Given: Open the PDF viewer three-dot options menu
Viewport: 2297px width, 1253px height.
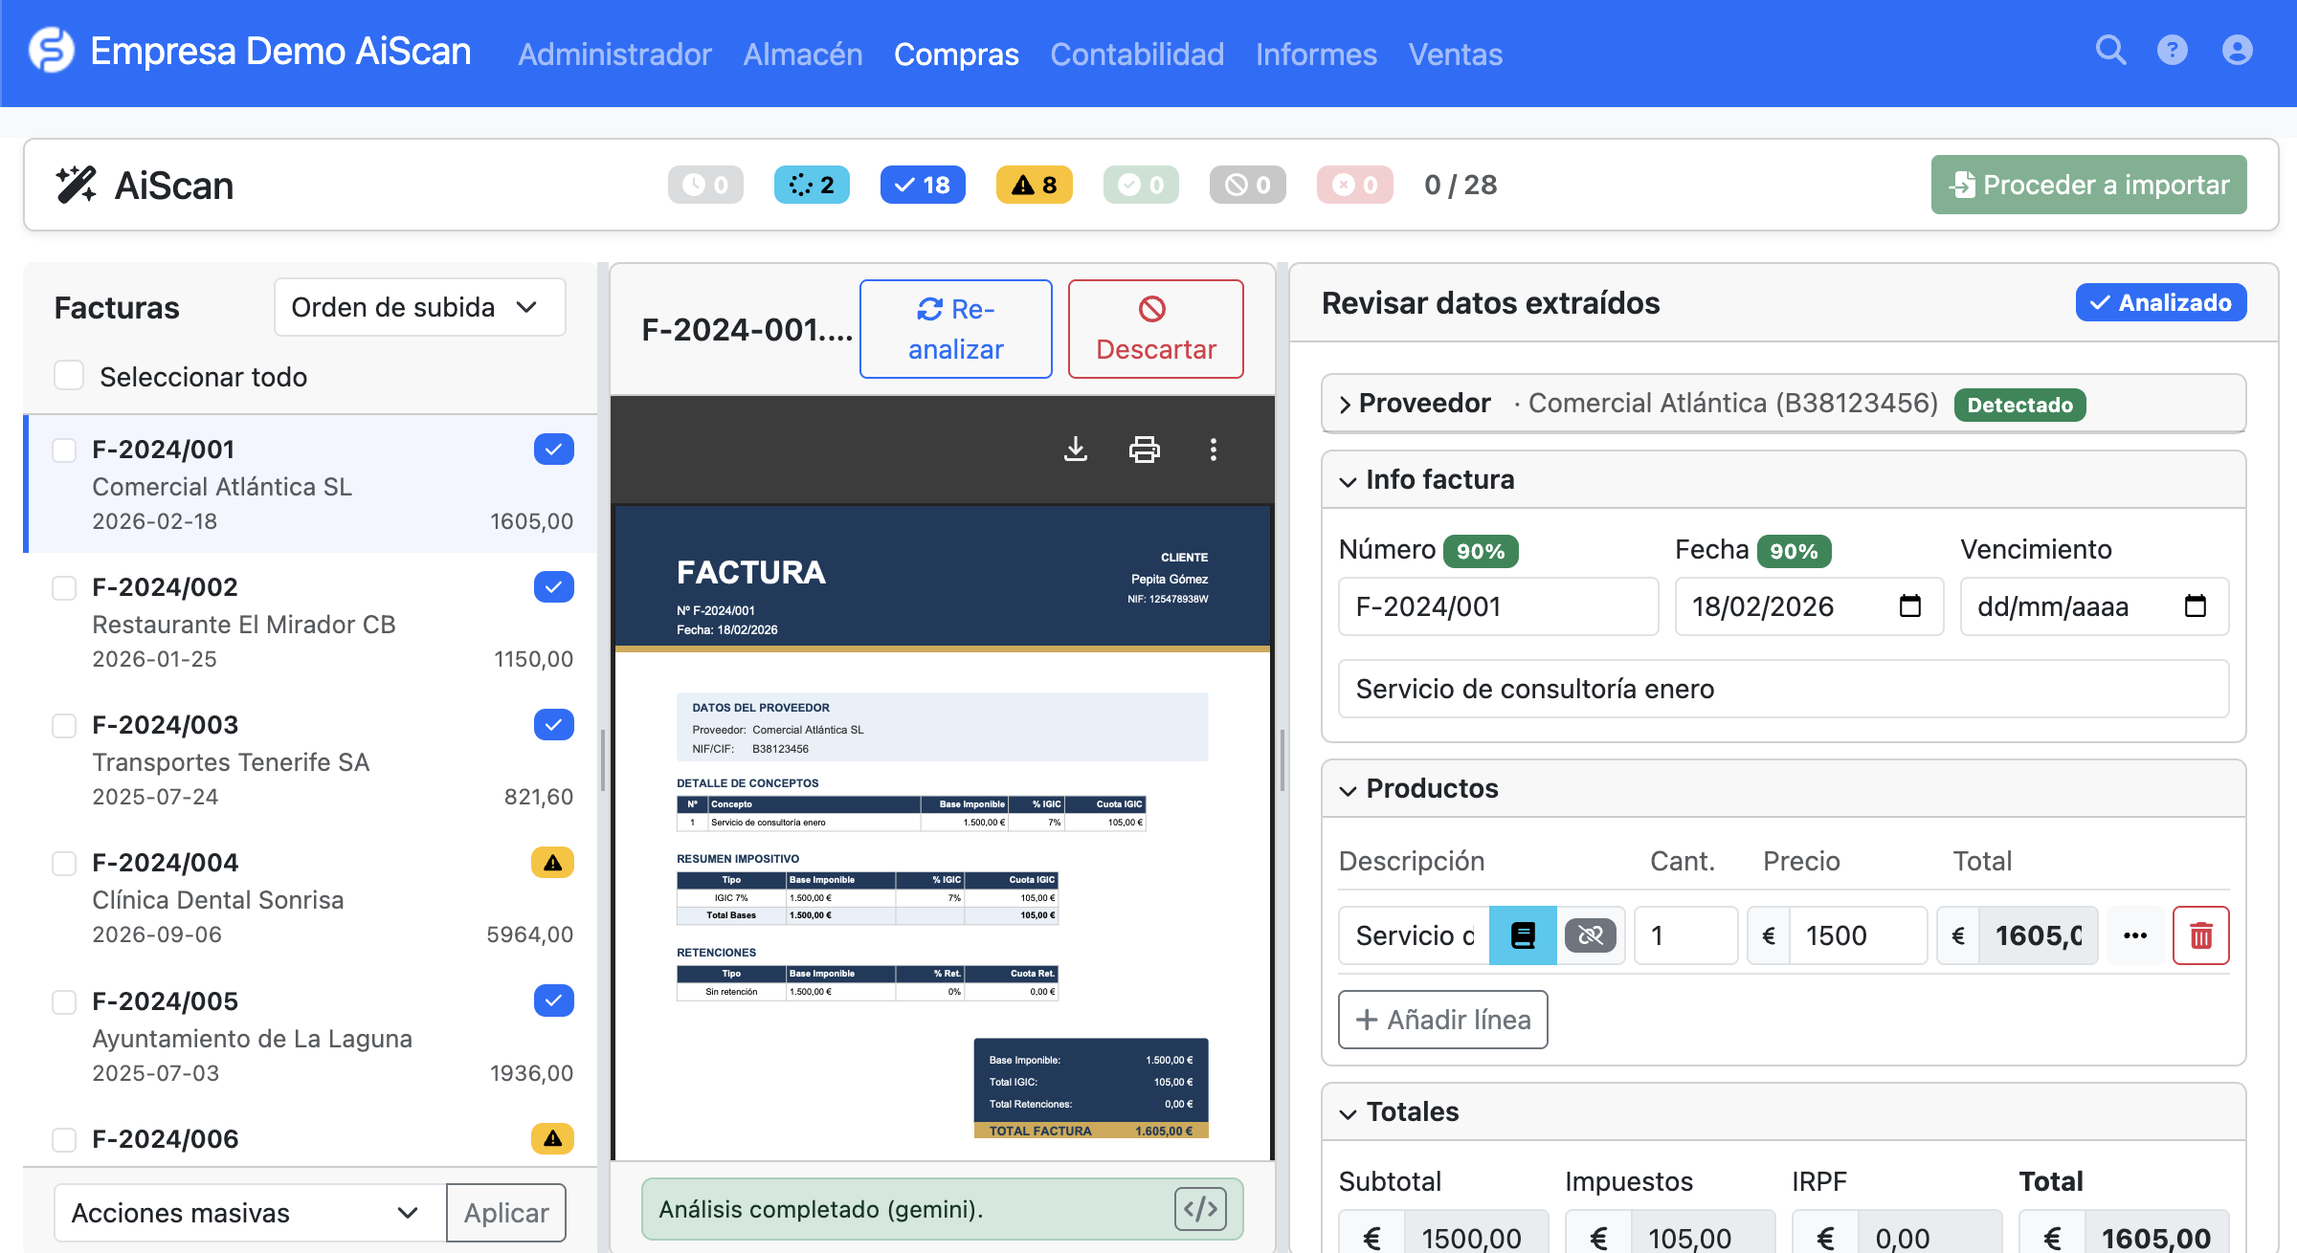Looking at the screenshot, I should tap(1213, 450).
